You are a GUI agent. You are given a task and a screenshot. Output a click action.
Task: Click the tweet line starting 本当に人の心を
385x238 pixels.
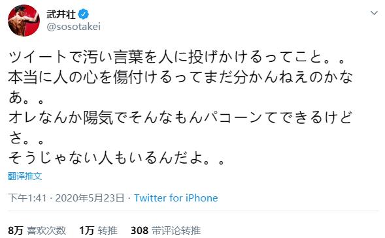pos(180,77)
